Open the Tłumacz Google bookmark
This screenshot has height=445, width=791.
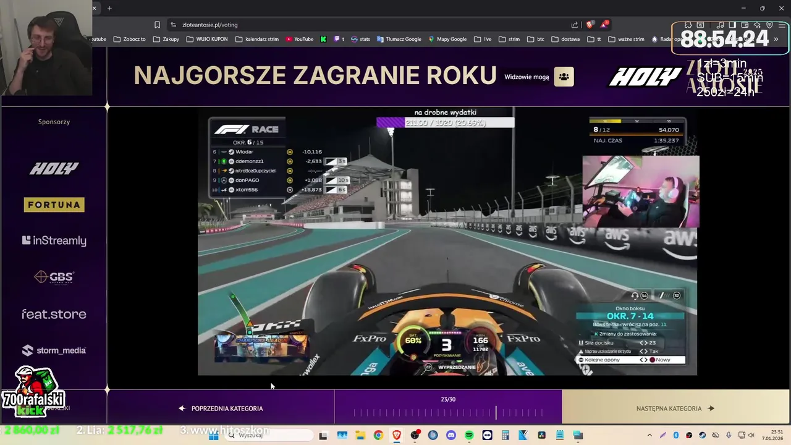[399, 39]
